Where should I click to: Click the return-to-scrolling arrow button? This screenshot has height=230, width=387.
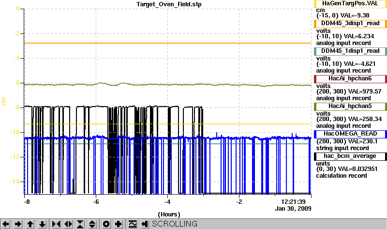pos(145,224)
